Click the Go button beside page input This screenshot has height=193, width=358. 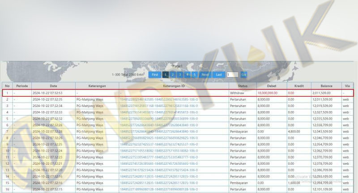point(243,75)
